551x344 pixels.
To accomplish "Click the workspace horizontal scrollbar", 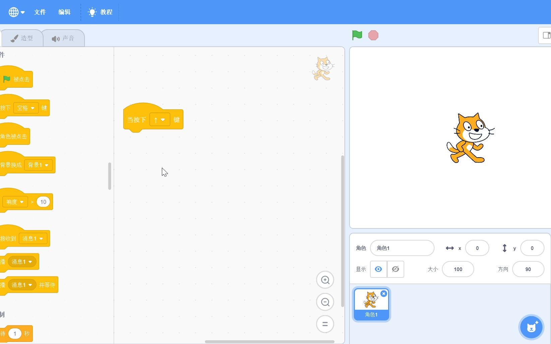I will 270,342.
